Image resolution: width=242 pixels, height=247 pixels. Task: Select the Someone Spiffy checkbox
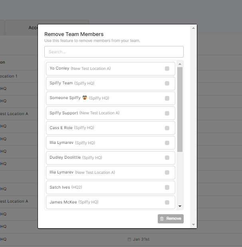pyautogui.click(x=167, y=98)
